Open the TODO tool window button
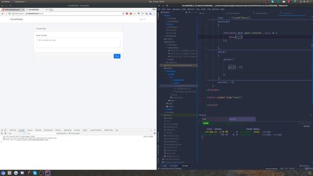This screenshot has height=176, width=313. pos(174,166)
